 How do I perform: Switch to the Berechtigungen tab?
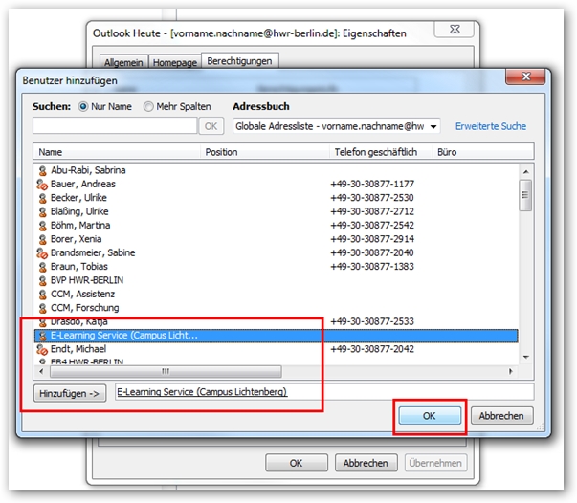pyautogui.click(x=239, y=60)
